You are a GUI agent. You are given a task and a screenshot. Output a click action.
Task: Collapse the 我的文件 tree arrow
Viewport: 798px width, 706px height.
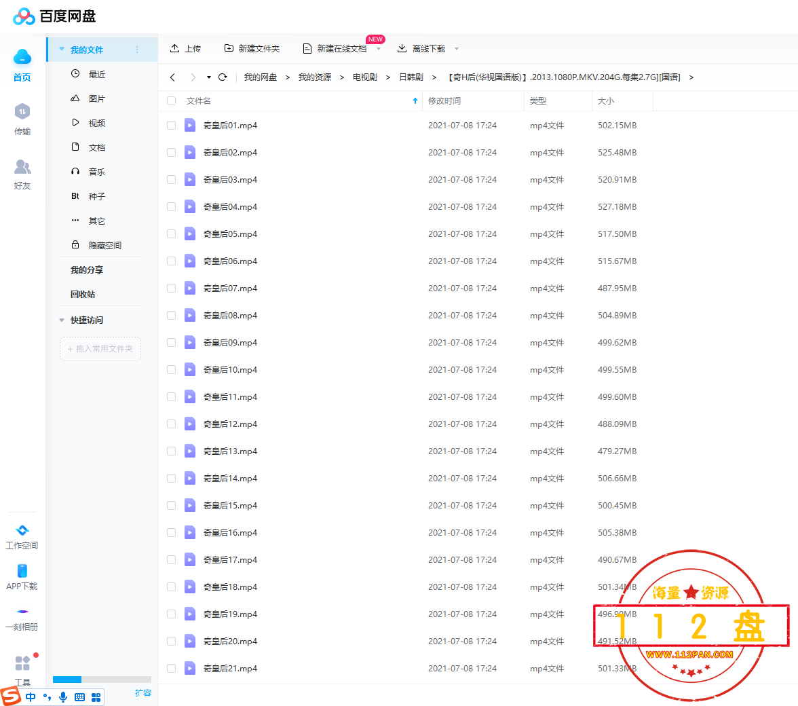pyautogui.click(x=62, y=50)
